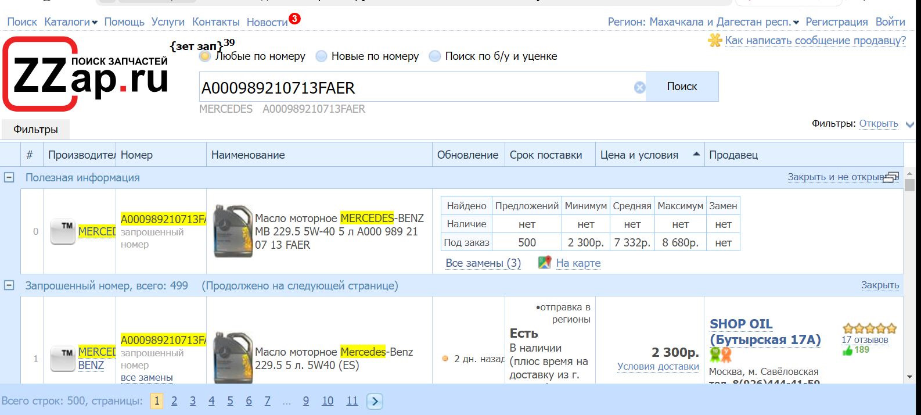Viewport: 921px width, 415px height.
Task: Open oil canister image in info row
Action: pos(233,231)
